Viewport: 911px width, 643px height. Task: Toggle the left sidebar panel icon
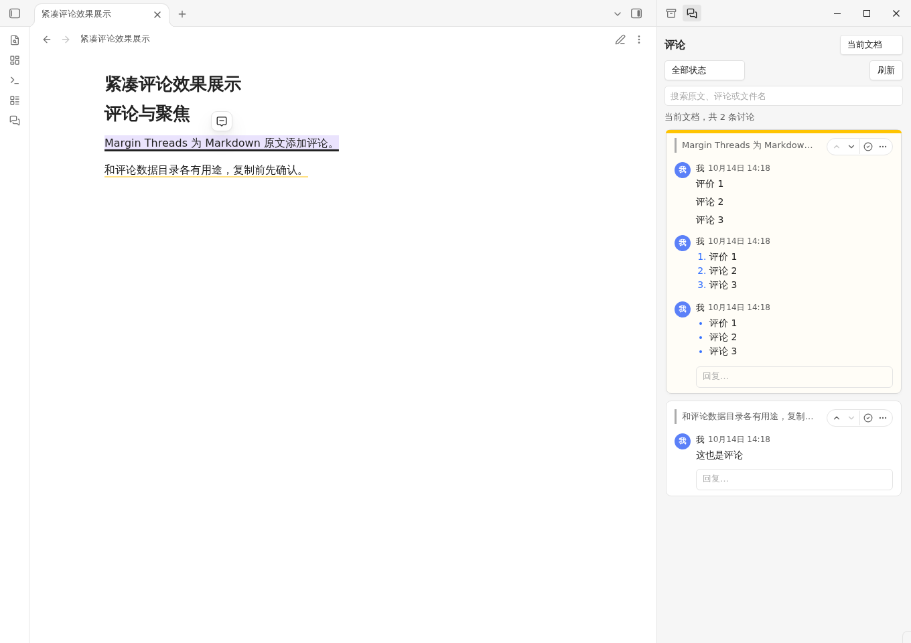click(15, 13)
